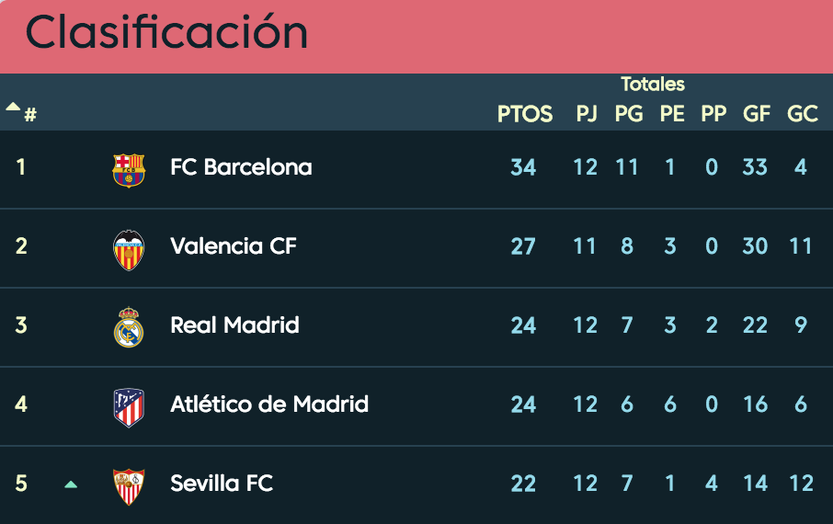Viewport: 833px width, 524px height.
Task: Click the FC Barcelona crest icon
Action: [129, 170]
